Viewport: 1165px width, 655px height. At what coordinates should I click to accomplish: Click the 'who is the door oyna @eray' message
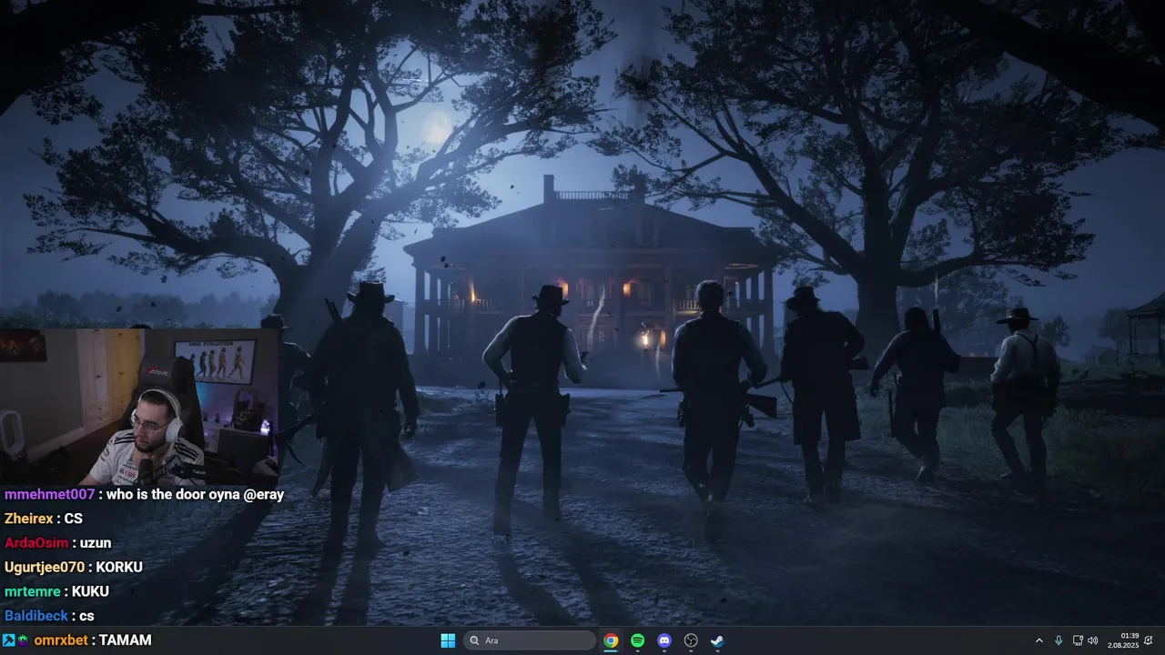pyautogui.click(x=195, y=495)
